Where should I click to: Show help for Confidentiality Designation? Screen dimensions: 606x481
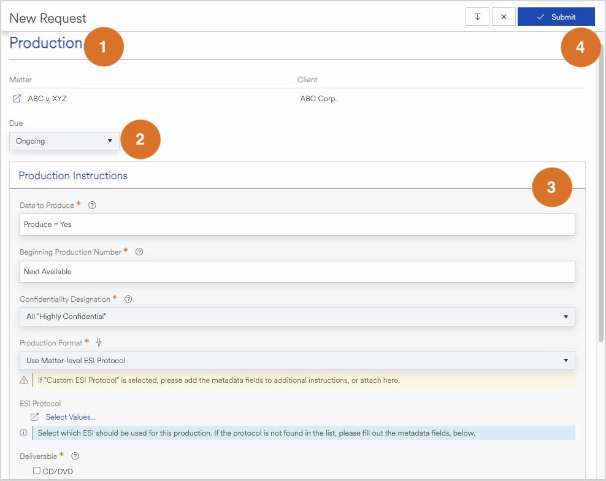tap(128, 299)
